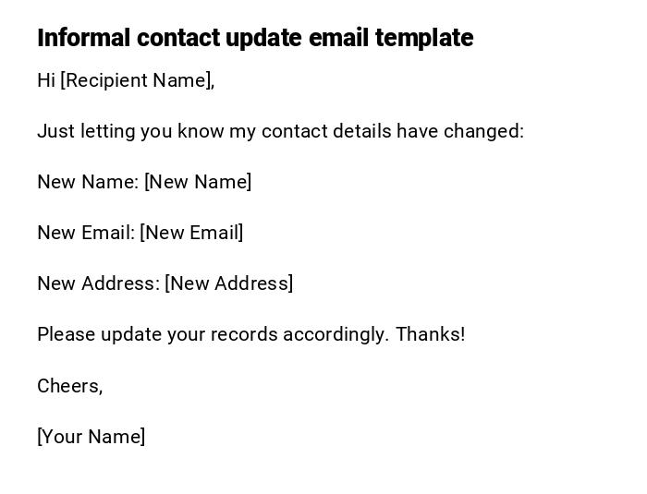Click the 'Cheers,' sign-off line
Screen dimensions: 647x494
coord(69,386)
